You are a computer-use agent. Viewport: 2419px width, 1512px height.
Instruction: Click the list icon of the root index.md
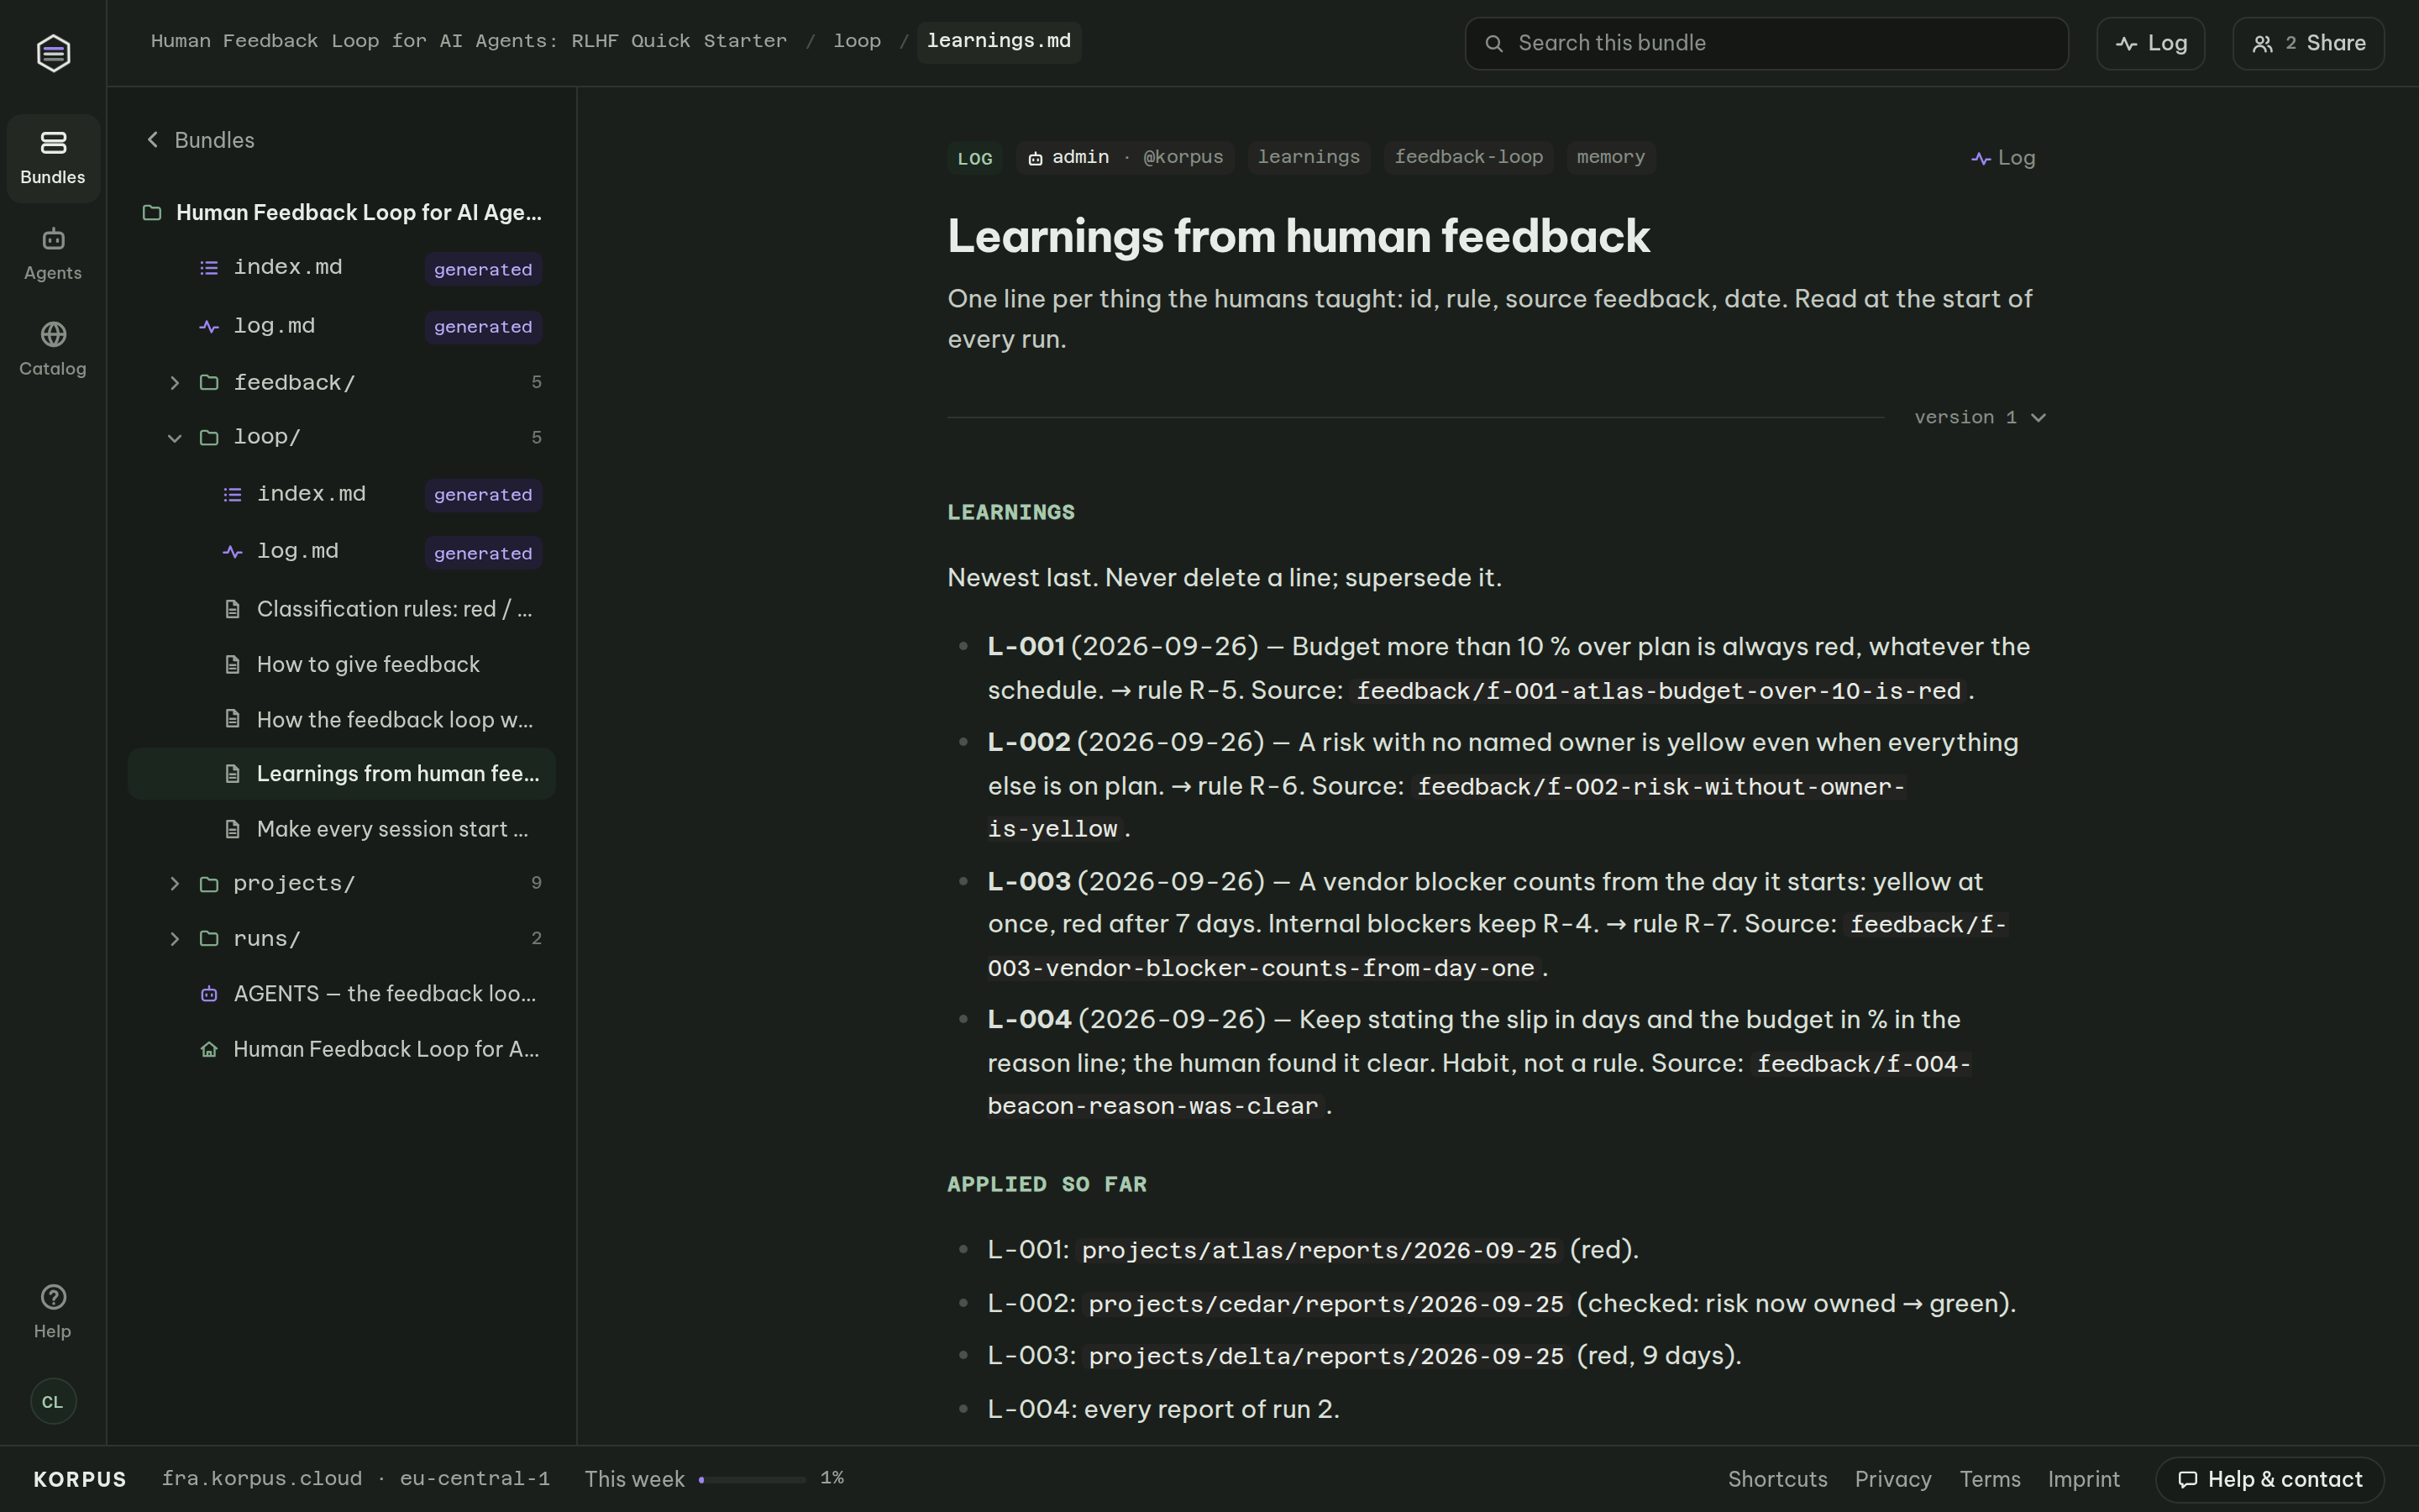209,268
